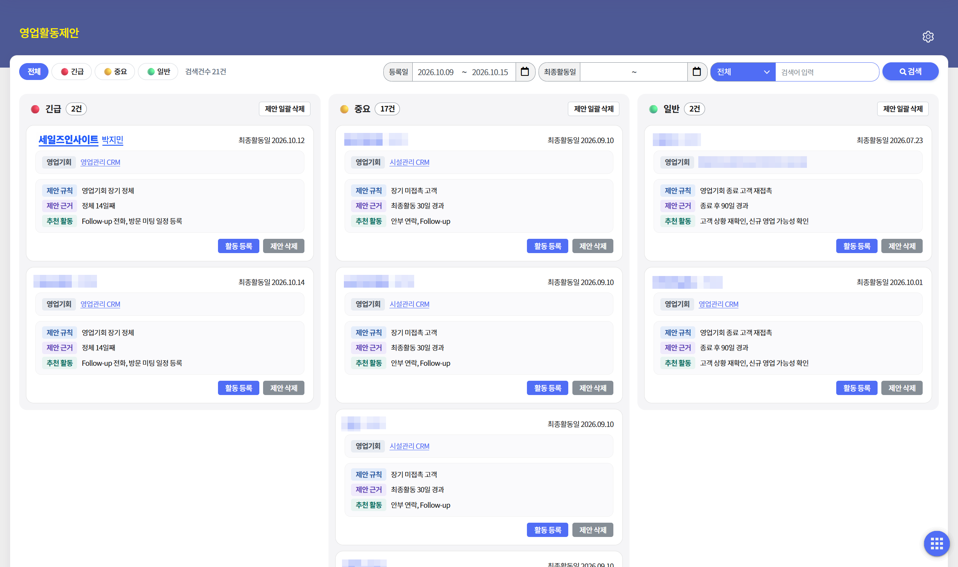Click the 검색건수 21건 result count
This screenshot has width=958, height=567.
click(206, 71)
